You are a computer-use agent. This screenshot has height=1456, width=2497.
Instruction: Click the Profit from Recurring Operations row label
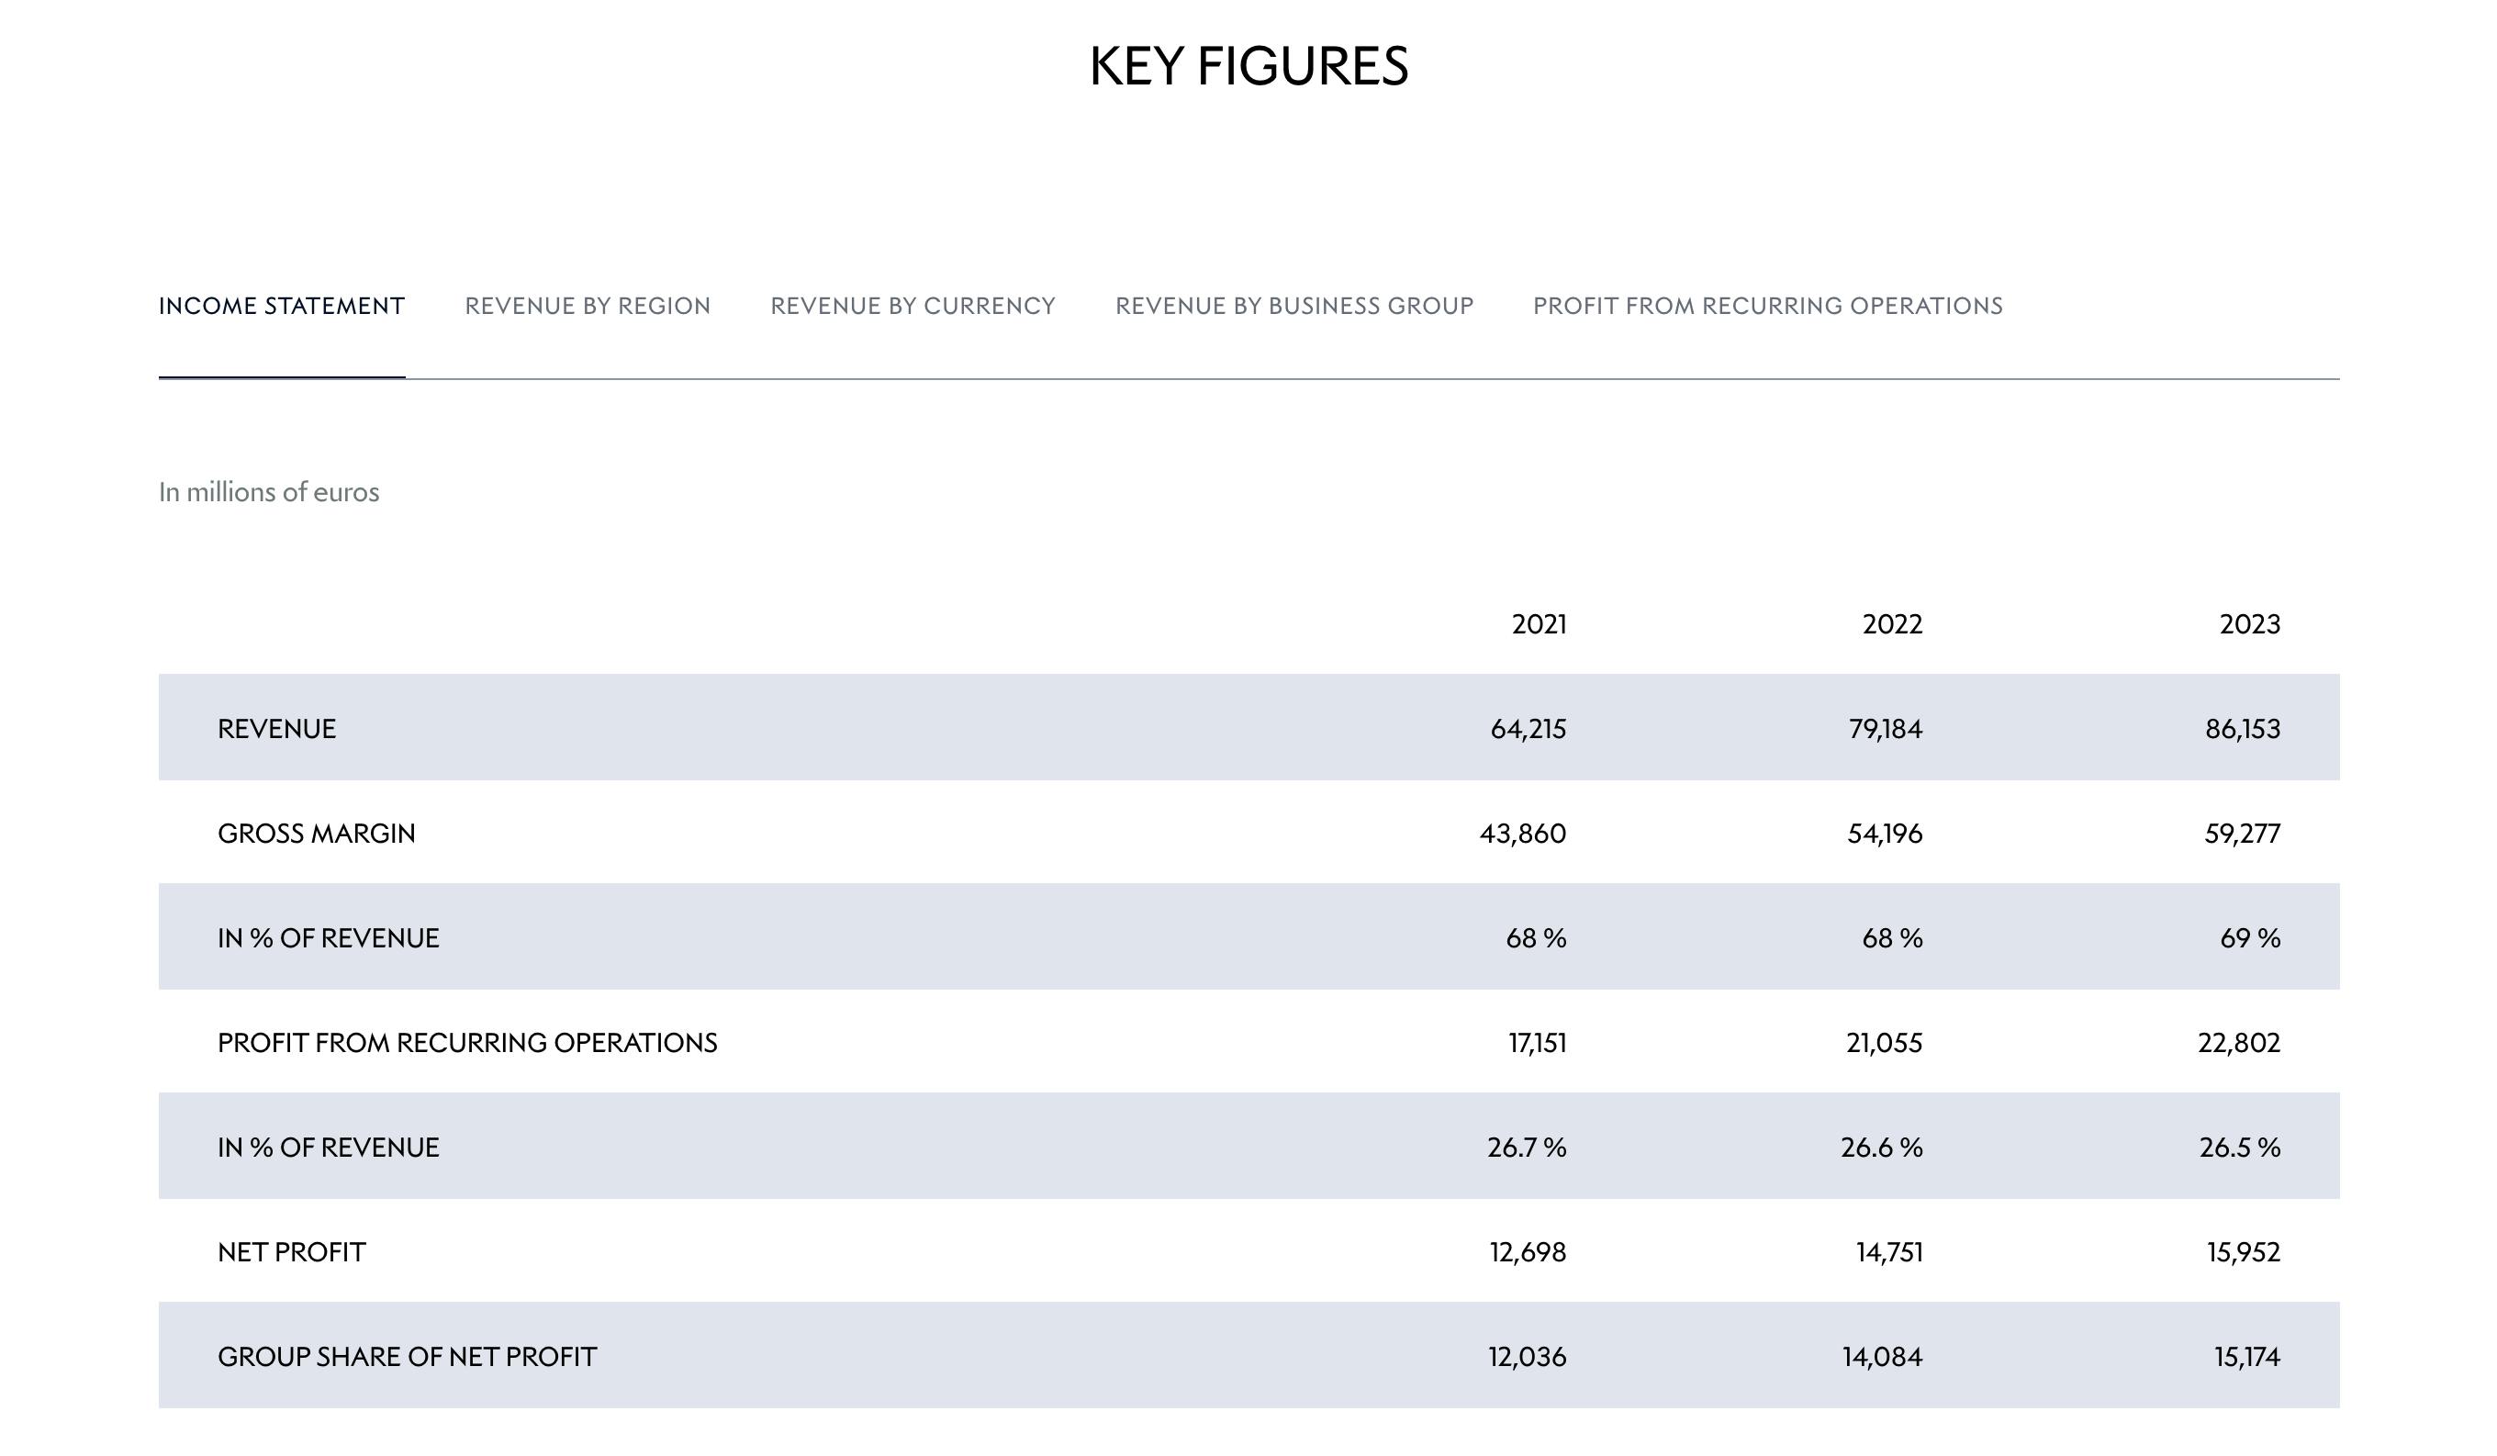coord(466,1043)
